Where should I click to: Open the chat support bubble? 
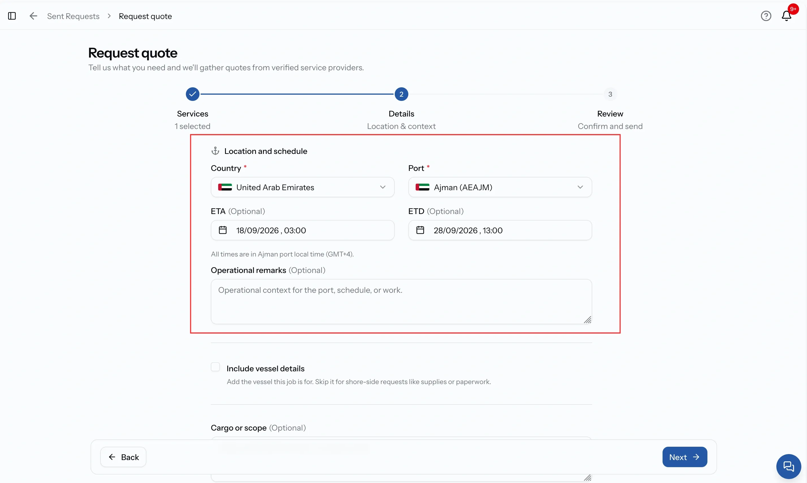[x=789, y=466]
